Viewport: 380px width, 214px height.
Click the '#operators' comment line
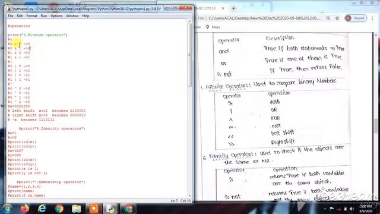(19, 26)
